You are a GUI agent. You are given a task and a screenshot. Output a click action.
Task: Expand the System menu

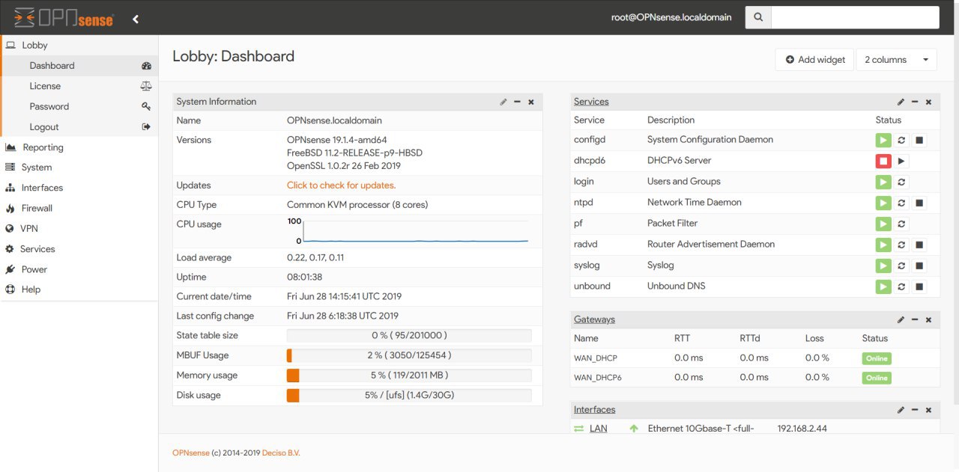click(x=79, y=168)
